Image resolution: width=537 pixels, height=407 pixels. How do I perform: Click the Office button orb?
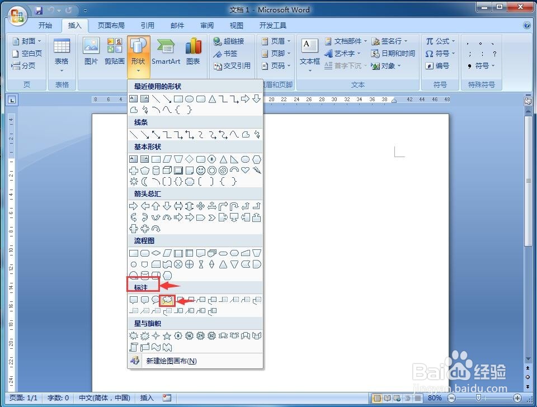pos(18,16)
